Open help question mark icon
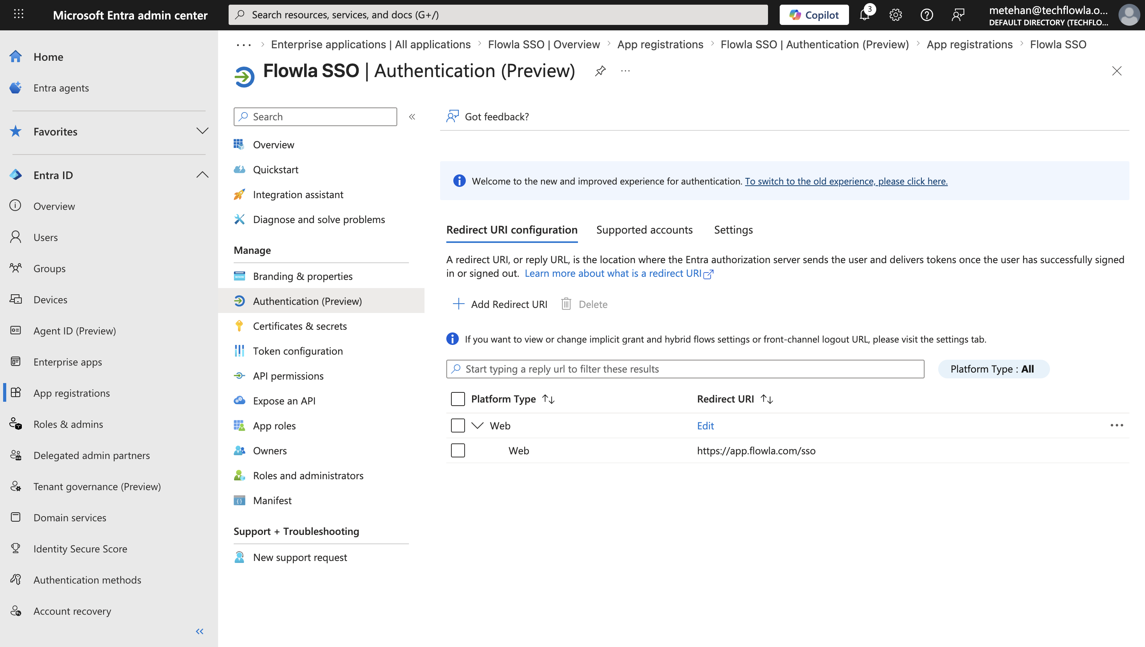The width and height of the screenshot is (1145, 647). point(926,15)
